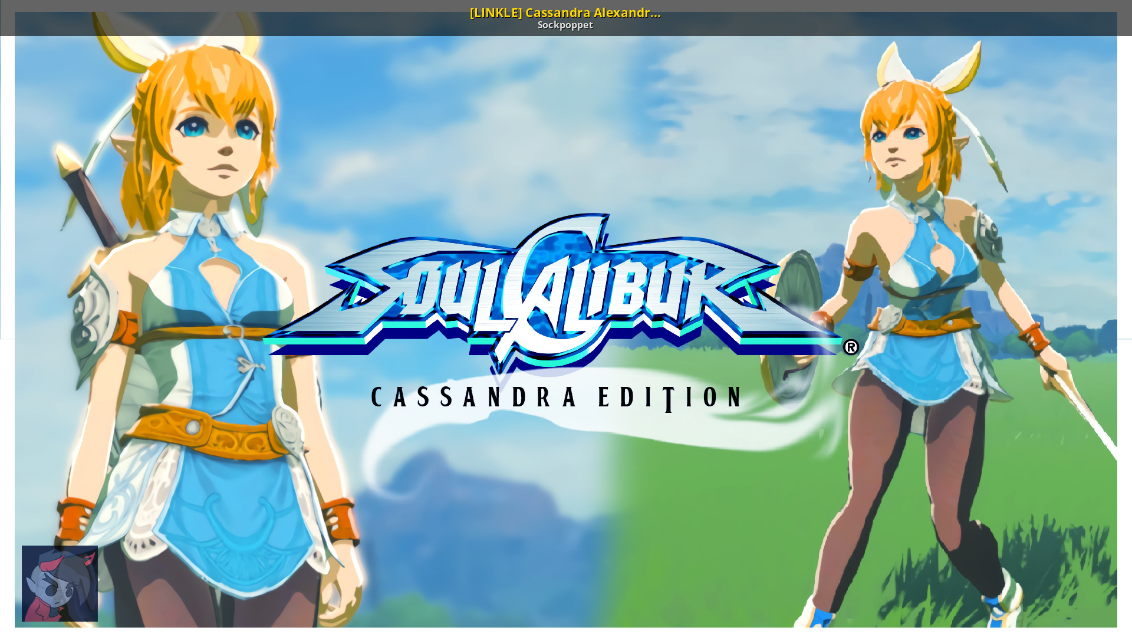Click the submitter avatar thumbnail
The image size is (1132, 637).
pyautogui.click(x=60, y=583)
